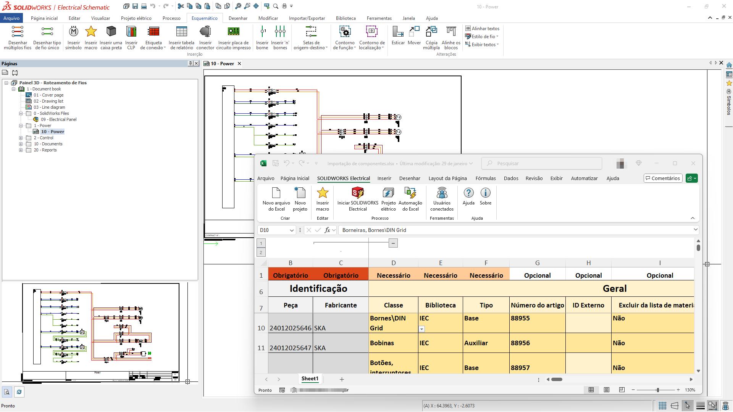Switch to Importar/Exportar tab

tap(307, 18)
